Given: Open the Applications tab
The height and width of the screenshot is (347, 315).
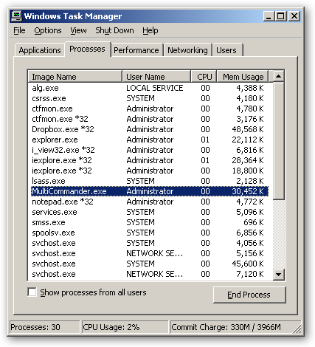Looking at the screenshot, I should pyautogui.click(x=40, y=50).
